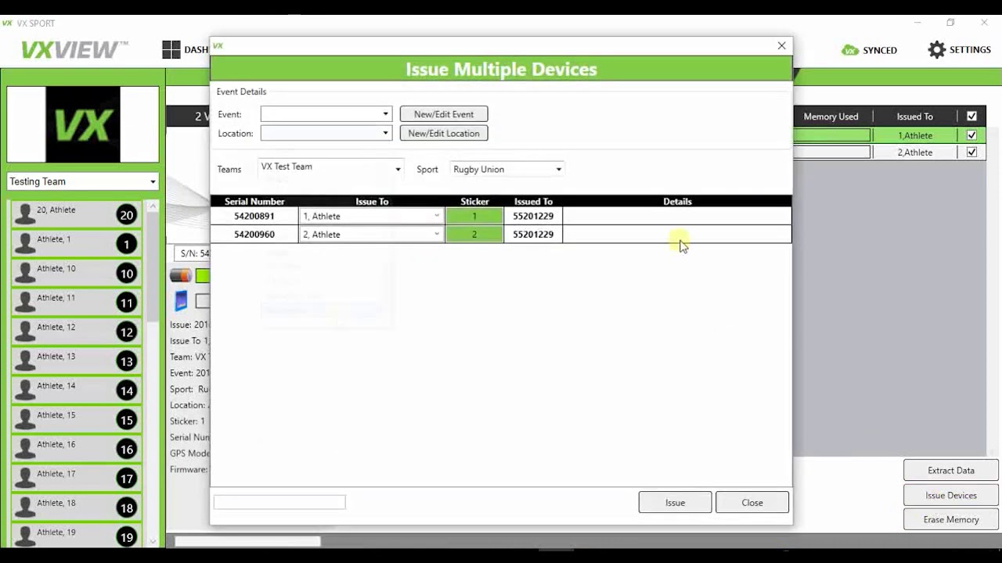Select Athlete, 14 in the list
The width and height of the screenshot is (1002, 563).
(x=77, y=391)
